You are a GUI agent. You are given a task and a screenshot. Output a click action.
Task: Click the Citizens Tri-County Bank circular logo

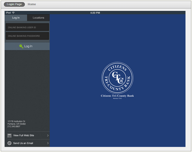[x=118, y=78]
